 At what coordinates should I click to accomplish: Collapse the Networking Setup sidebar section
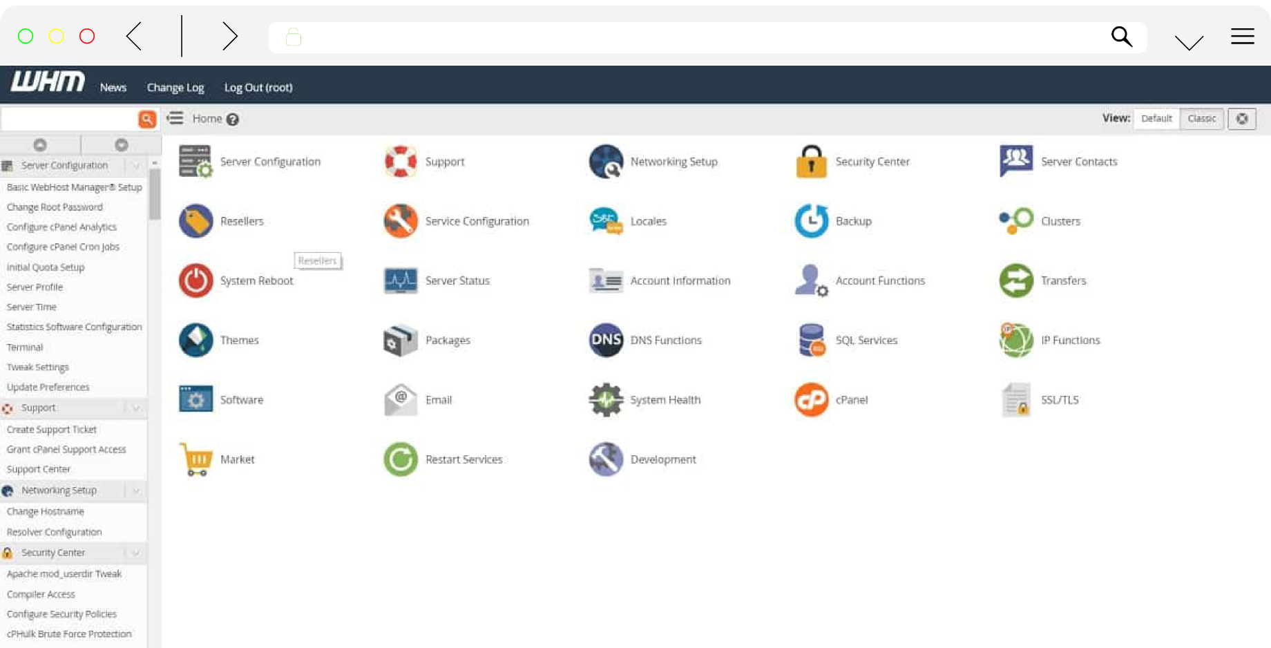(136, 490)
